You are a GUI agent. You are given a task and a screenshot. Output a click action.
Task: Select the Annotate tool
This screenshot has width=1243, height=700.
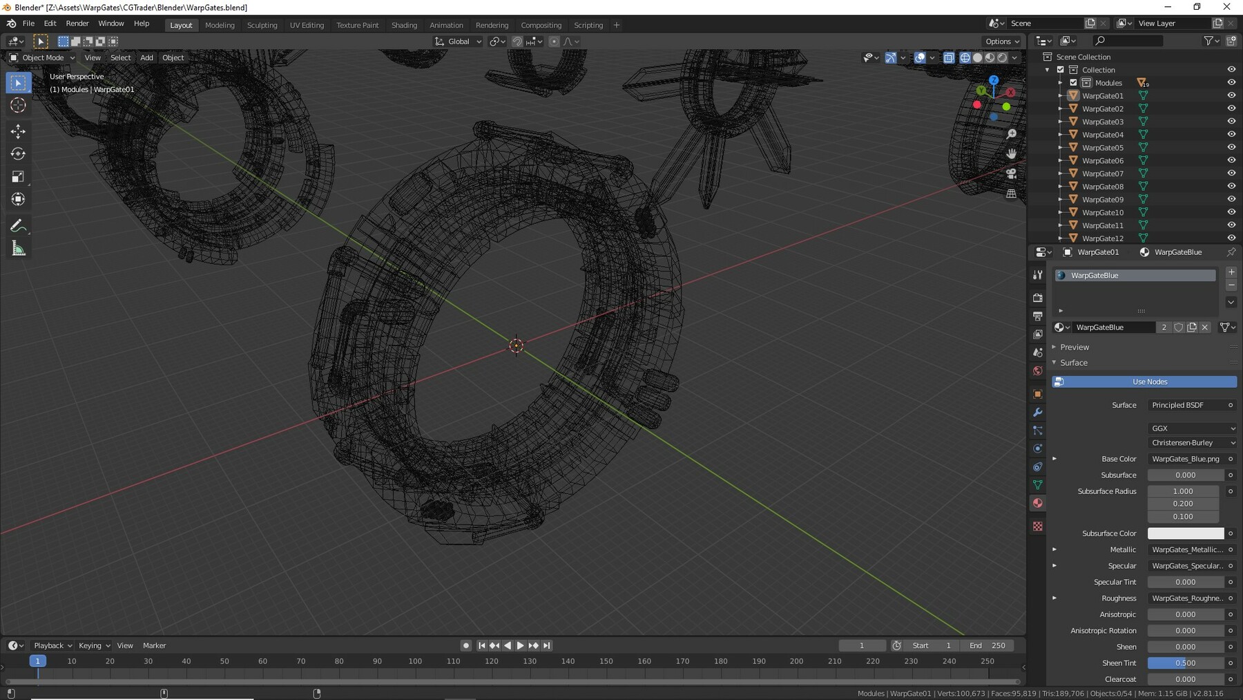pyautogui.click(x=18, y=225)
